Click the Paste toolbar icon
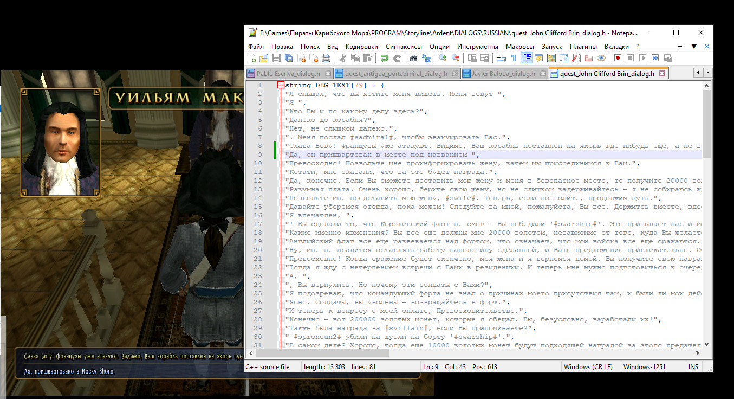Viewport: 734px width, 399px height. pyautogui.click(x=367, y=58)
